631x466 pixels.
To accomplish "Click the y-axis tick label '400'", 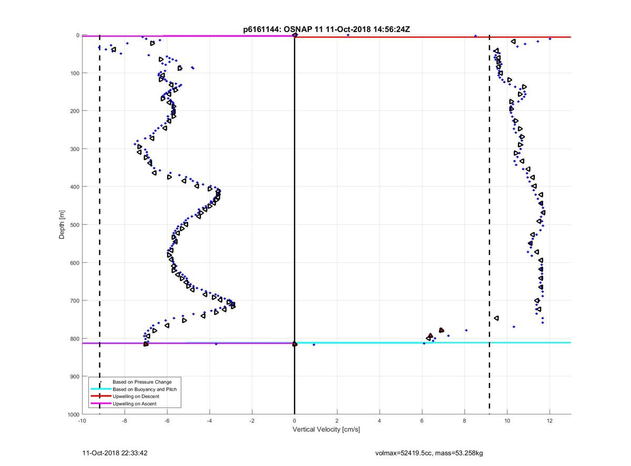I will 75,187.
